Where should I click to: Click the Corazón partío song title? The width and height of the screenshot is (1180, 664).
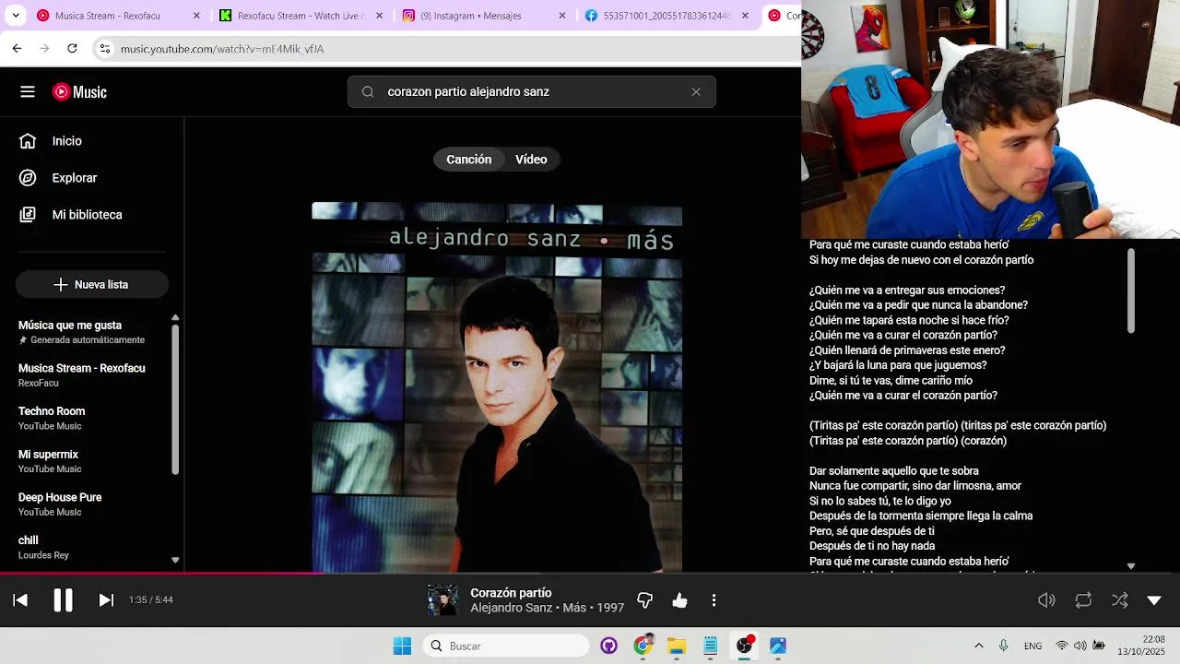click(511, 593)
